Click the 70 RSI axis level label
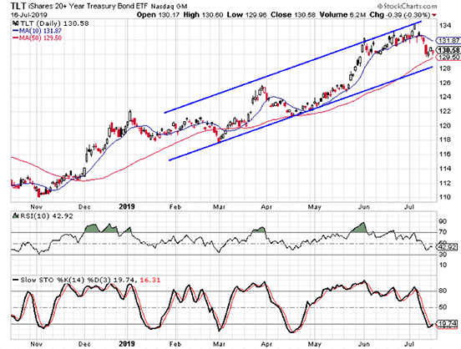Viewport: 461px width, 349px height. (443, 232)
